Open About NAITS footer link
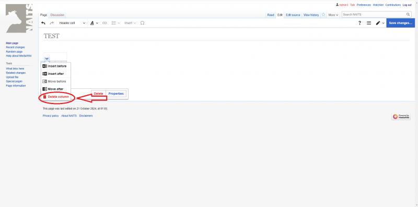 [69, 116]
